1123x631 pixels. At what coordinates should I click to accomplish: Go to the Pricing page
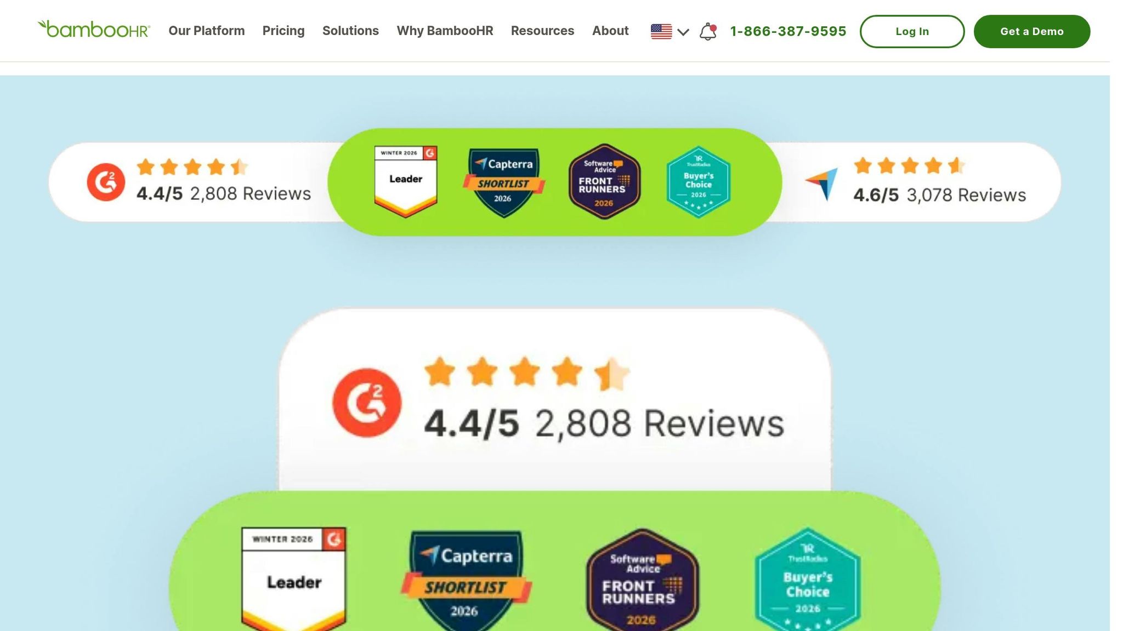point(283,31)
